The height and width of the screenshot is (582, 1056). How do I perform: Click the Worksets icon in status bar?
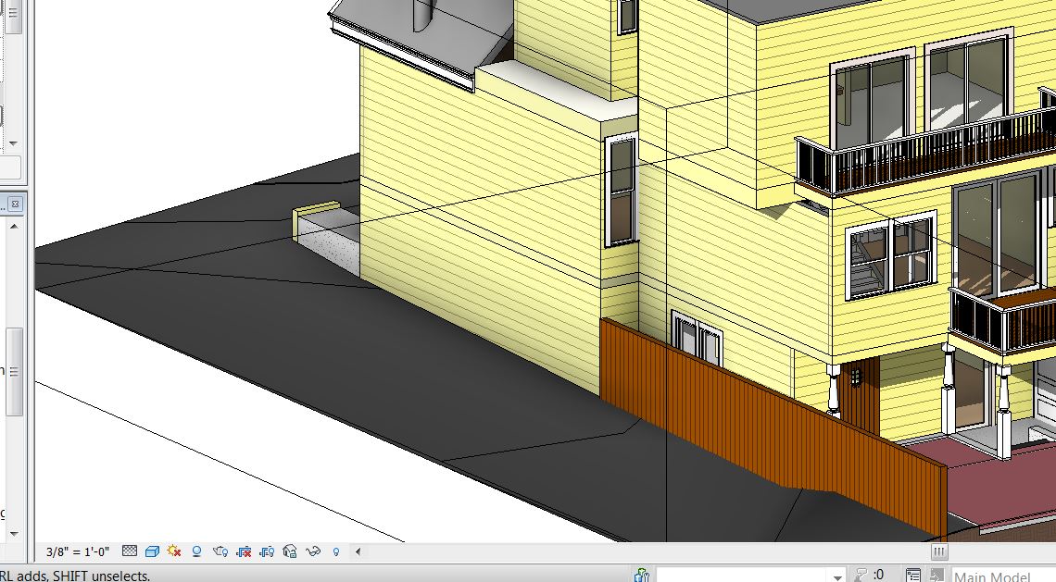pos(642,576)
